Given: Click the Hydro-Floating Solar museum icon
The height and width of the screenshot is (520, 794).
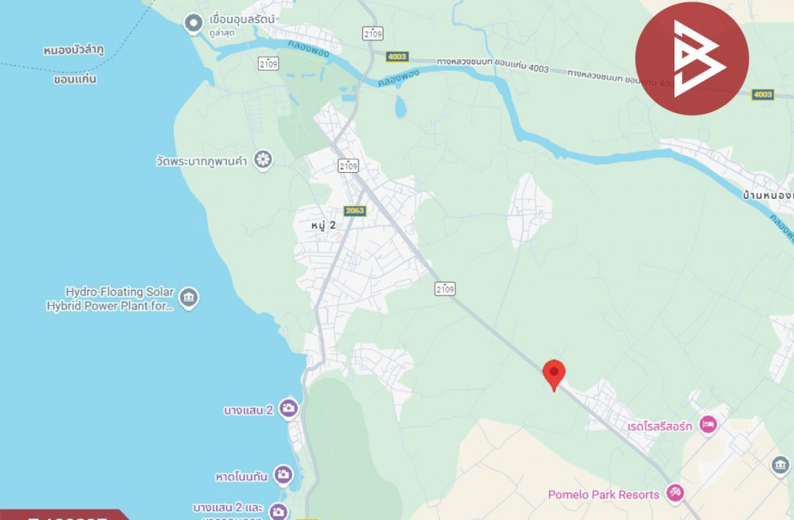Looking at the screenshot, I should coord(189,299).
